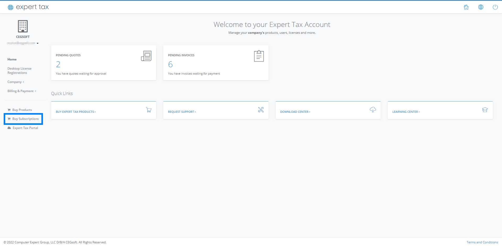Click the expert tax logo
This screenshot has height=246, width=502.
point(28,7)
